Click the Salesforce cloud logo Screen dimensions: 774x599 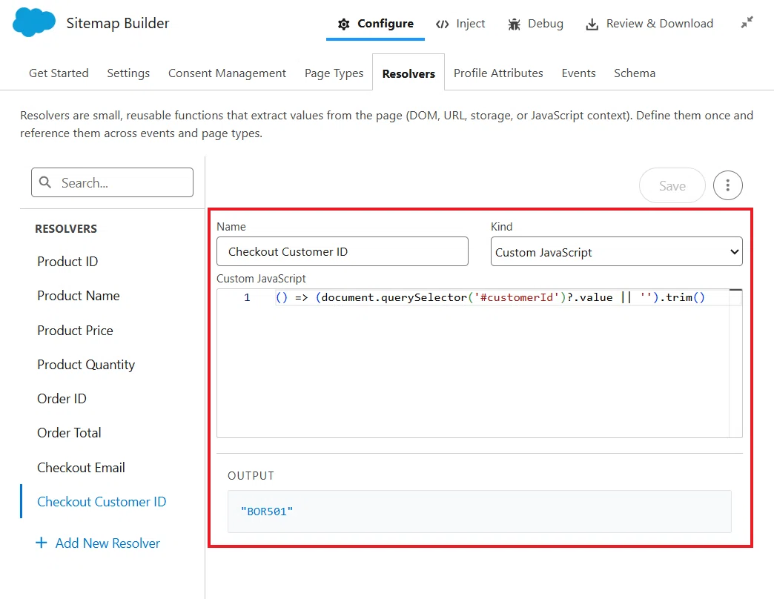[33, 23]
